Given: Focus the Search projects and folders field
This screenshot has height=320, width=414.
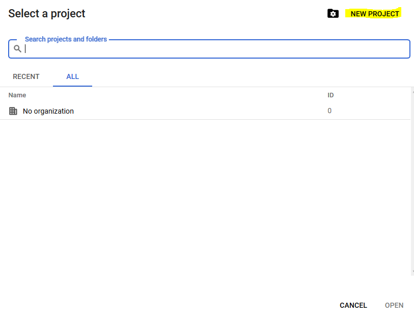Looking at the screenshot, I should click(x=209, y=49).
